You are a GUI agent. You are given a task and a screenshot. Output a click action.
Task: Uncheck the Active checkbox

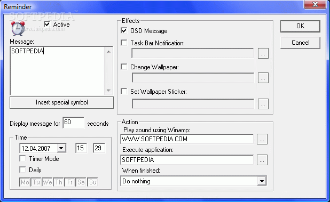coord(47,25)
